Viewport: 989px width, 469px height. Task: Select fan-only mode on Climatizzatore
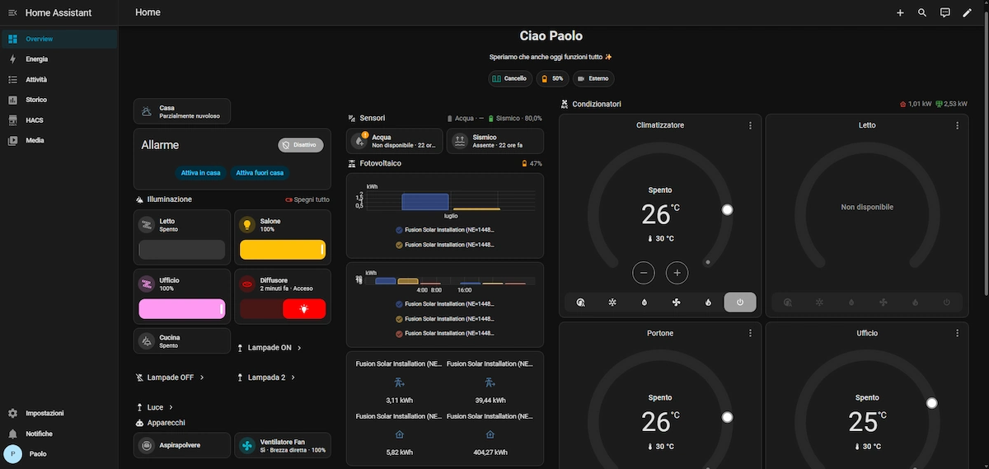[x=677, y=303]
